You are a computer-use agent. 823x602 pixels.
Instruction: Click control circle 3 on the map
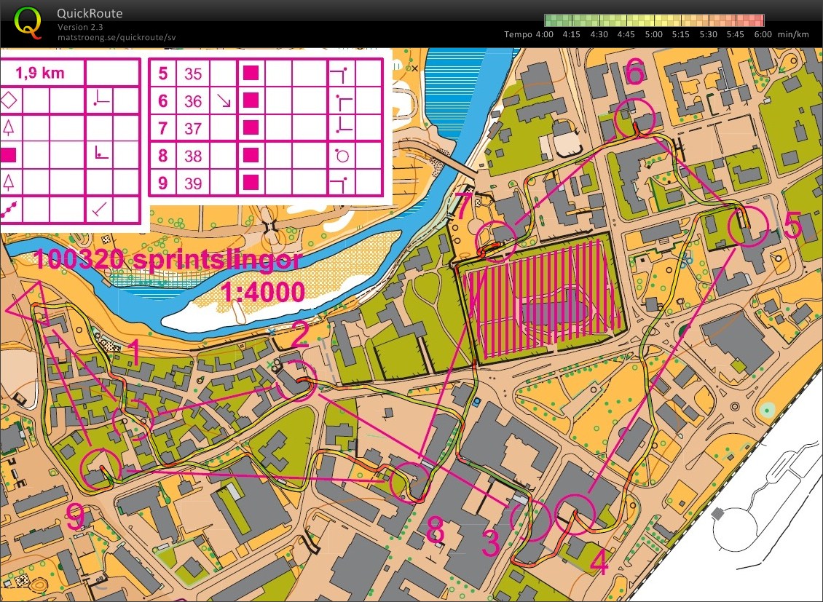[x=531, y=520]
